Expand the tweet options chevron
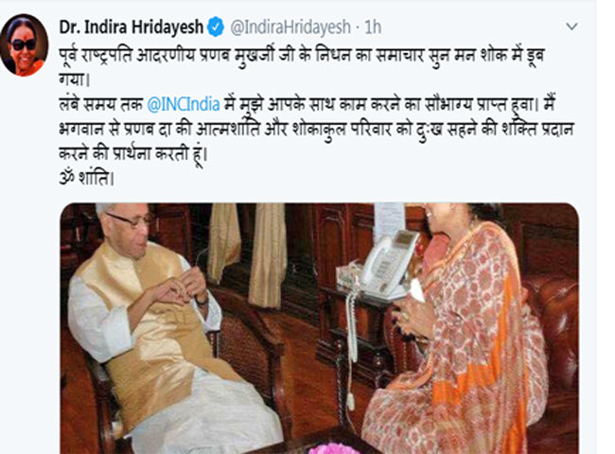The width and height of the screenshot is (615, 454). (571, 26)
